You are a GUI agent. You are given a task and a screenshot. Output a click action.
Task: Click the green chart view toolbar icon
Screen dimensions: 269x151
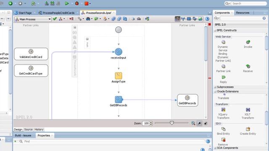(200, 18)
